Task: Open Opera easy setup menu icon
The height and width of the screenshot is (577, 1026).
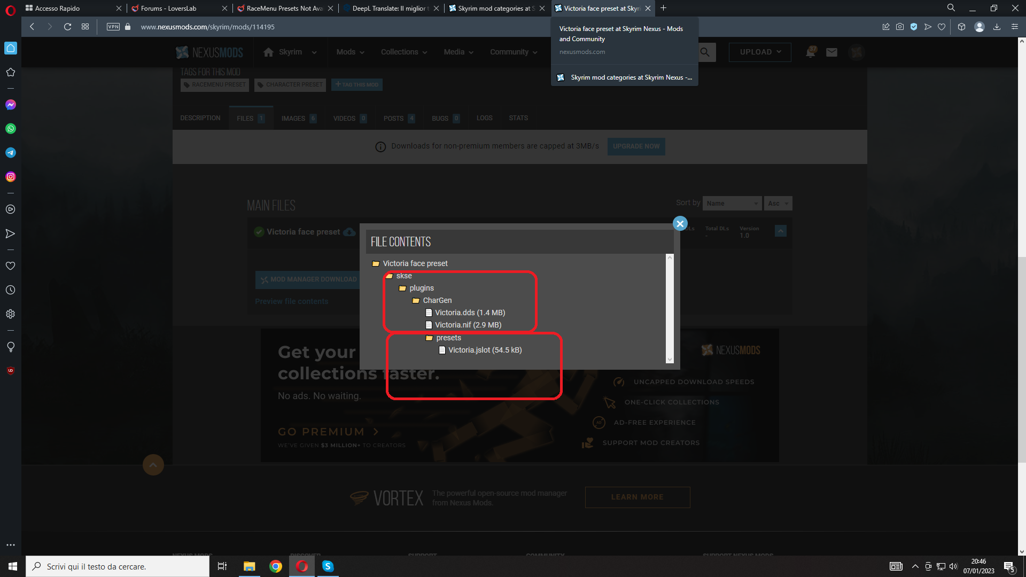Action: 1015,27
